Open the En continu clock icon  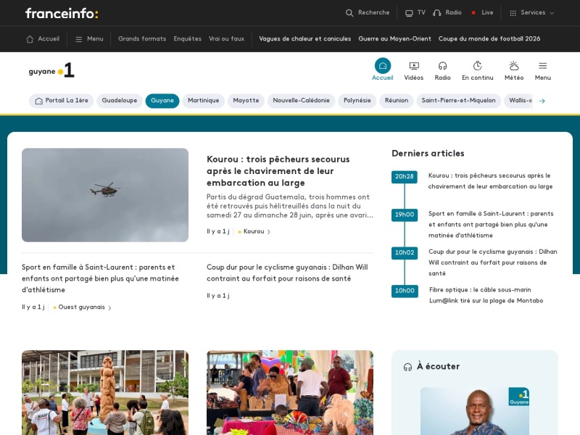click(x=478, y=66)
